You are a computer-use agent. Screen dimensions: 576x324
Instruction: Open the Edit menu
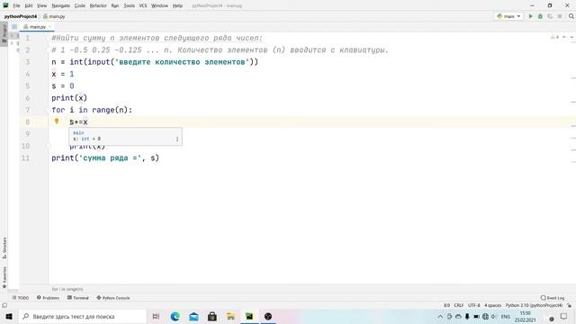coord(29,5)
